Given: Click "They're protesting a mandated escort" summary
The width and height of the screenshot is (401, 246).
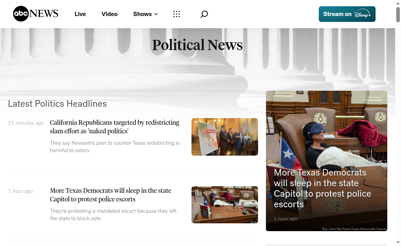Looking at the screenshot, I should (x=113, y=215).
